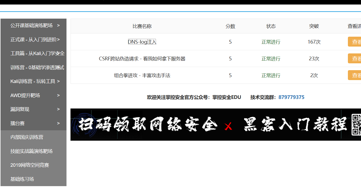Open 基础练习场 sidebar item
This screenshot has height=188, width=361.
[x=22, y=179]
